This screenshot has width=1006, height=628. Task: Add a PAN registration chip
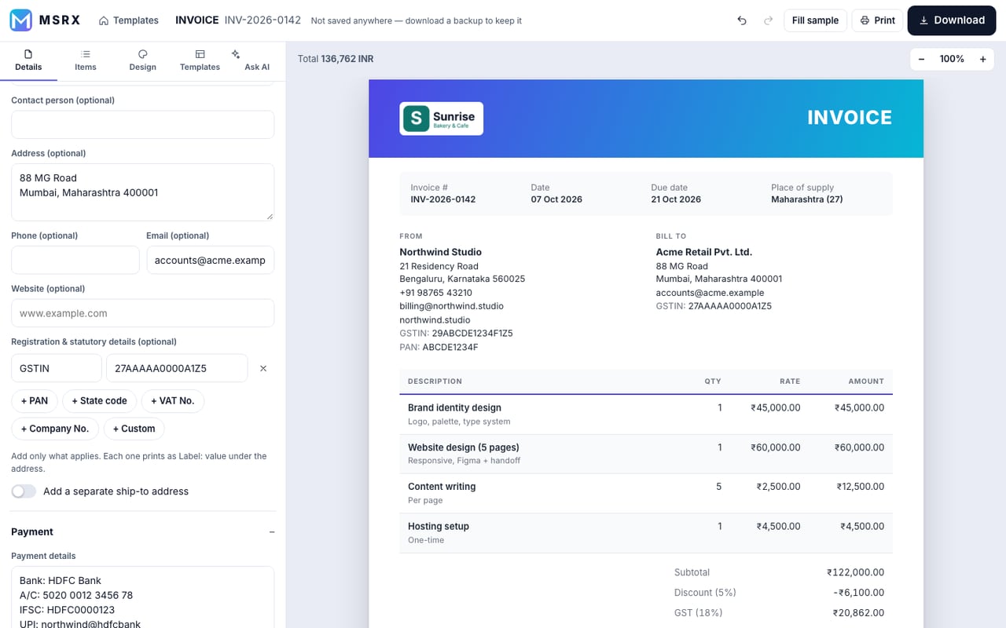coord(35,400)
